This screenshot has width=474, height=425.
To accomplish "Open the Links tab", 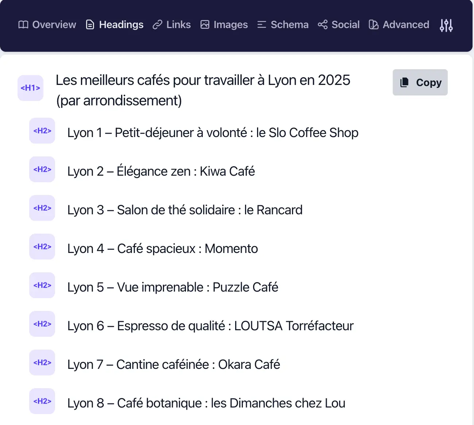I will click(x=172, y=25).
